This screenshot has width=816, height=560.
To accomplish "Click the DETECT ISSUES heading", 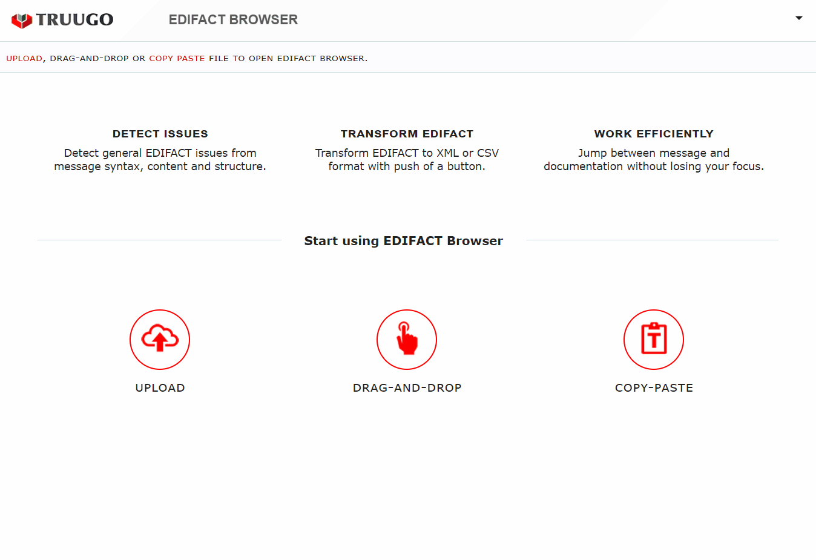I will pos(160,134).
